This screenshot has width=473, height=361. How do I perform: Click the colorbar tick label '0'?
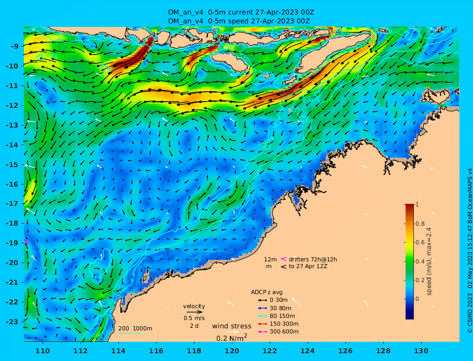[x=417, y=299]
